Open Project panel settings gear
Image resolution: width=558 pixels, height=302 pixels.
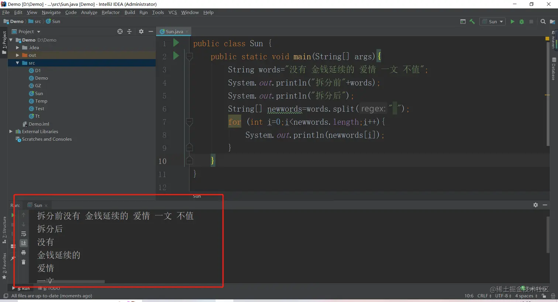141,32
